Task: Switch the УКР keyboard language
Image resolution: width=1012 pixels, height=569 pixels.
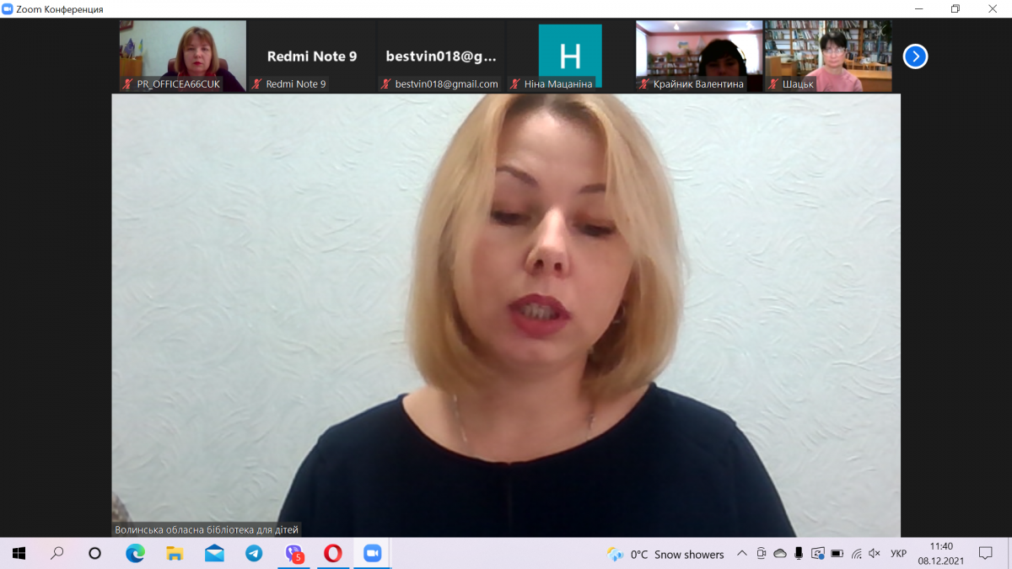Action: 899,554
